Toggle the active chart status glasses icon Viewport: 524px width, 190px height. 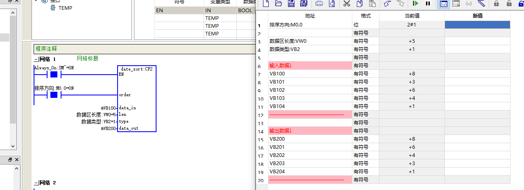point(444,4)
